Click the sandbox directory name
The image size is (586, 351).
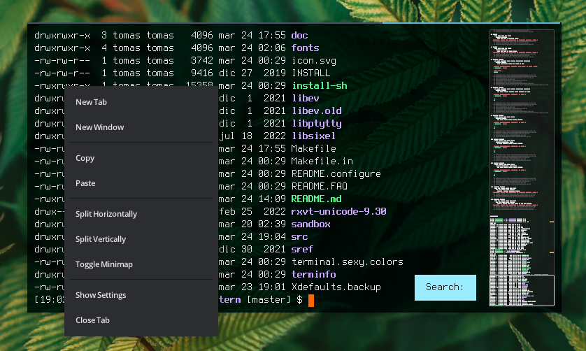pos(310,224)
